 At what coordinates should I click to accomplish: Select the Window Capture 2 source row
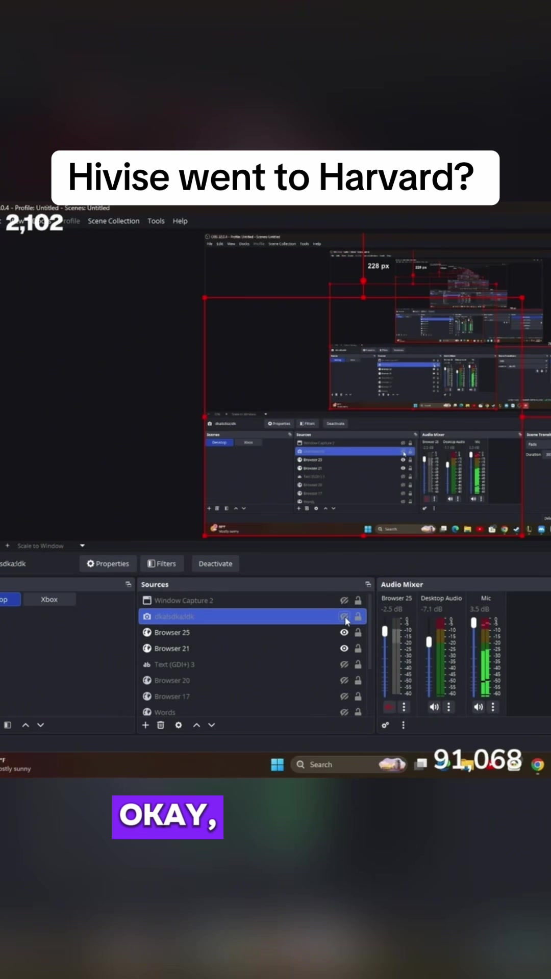(253, 600)
